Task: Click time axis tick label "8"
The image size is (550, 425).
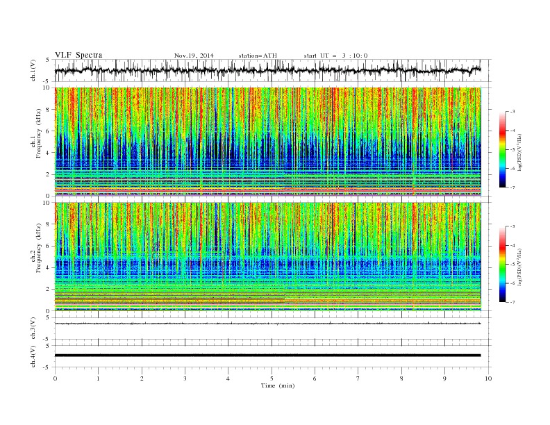Action: (401, 378)
